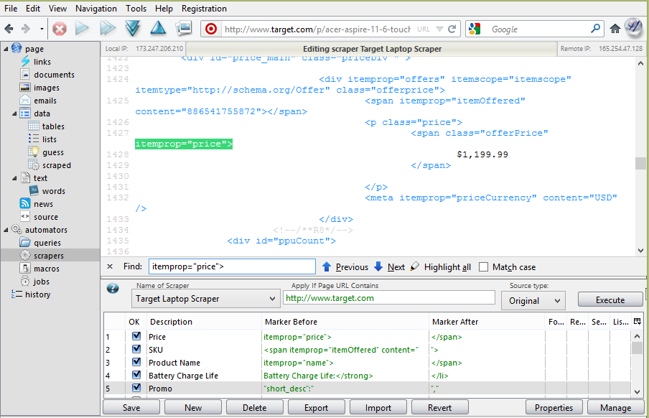Click the Execute button
Screen dimensions: 649x418
(x=610, y=300)
